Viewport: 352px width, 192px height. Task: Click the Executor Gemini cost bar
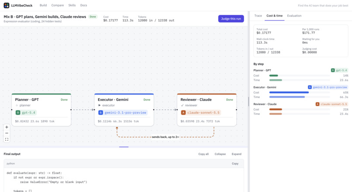tap(289, 92)
